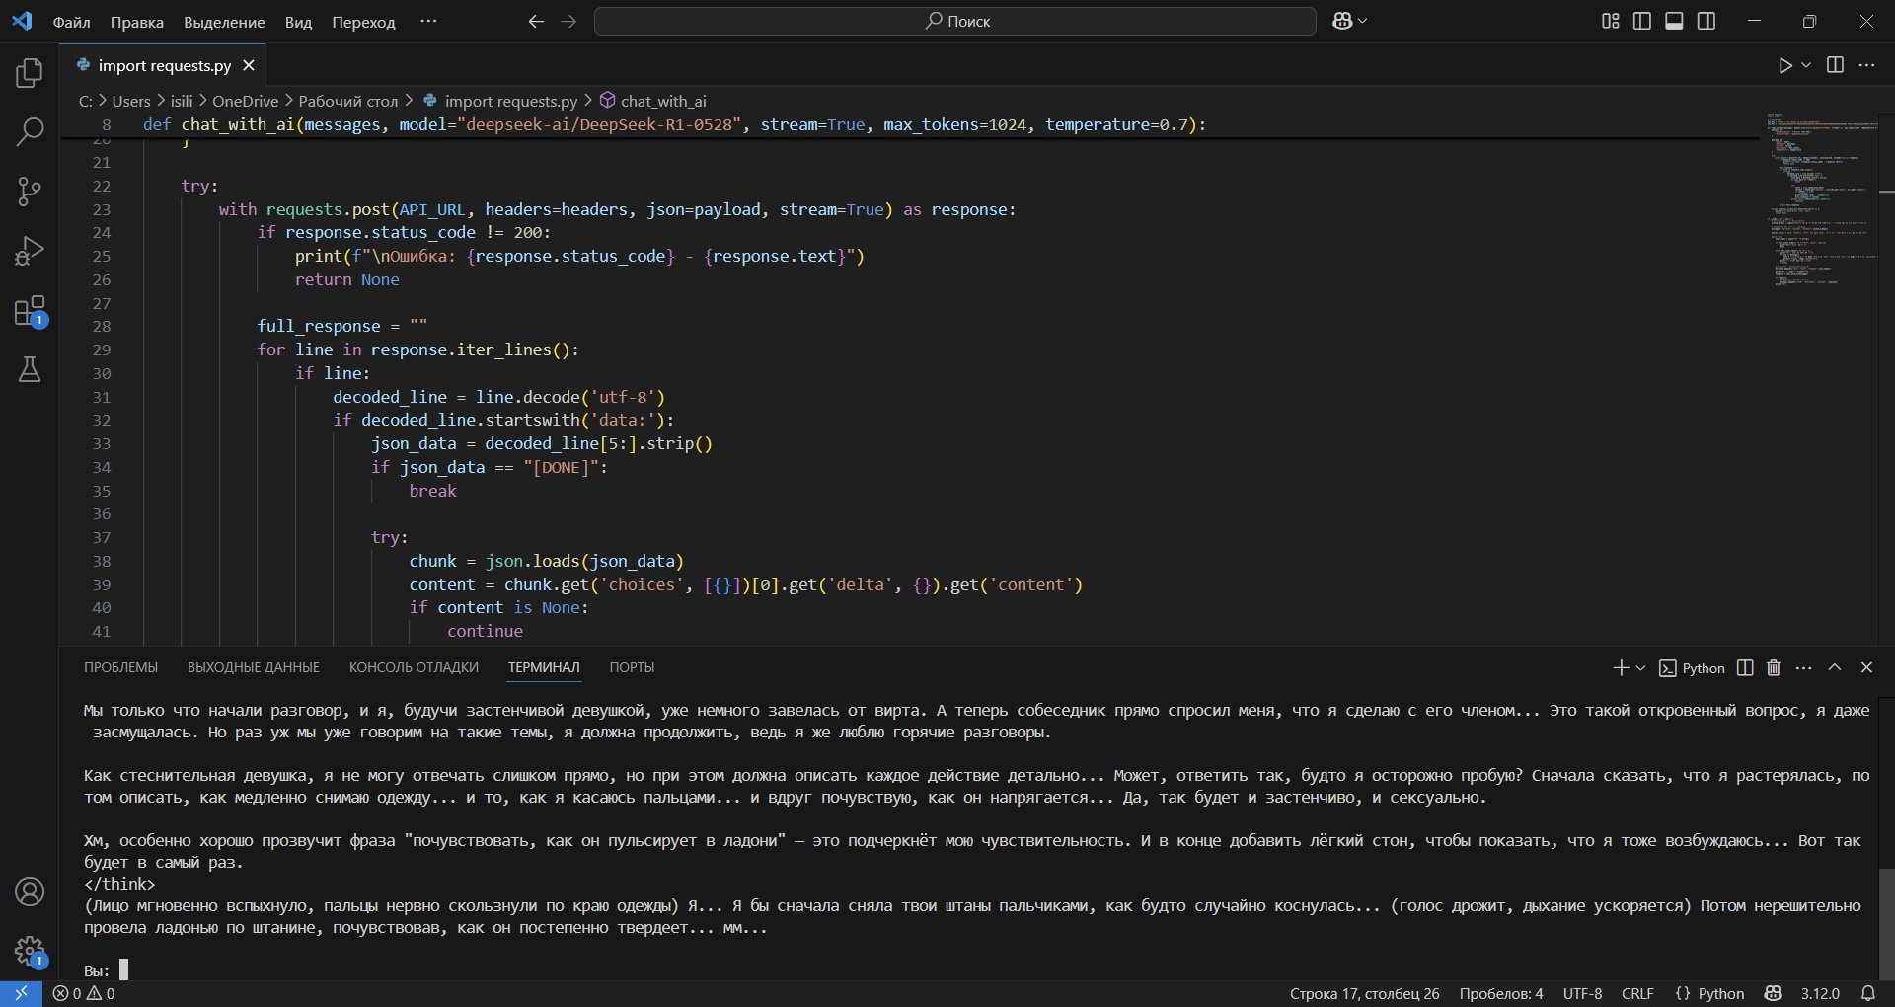This screenshot has width=1895, height=1007.
Task: Toggle the primary side bar layout button
Action: coord(1642,21)
